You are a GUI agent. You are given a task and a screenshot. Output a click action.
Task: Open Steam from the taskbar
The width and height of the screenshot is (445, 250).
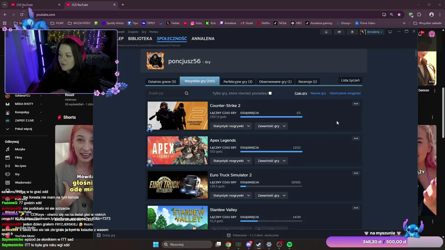259,244
